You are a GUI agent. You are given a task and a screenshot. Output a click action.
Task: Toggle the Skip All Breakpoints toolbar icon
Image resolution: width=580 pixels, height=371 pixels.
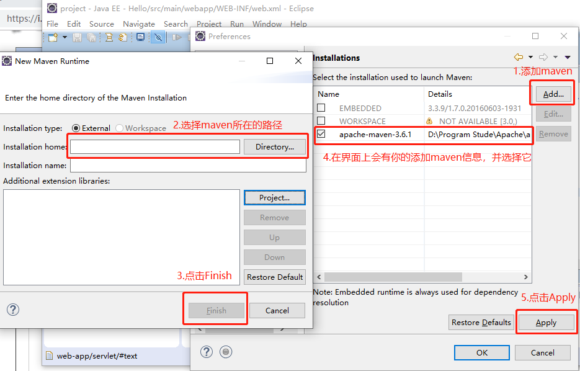[158, 37]
